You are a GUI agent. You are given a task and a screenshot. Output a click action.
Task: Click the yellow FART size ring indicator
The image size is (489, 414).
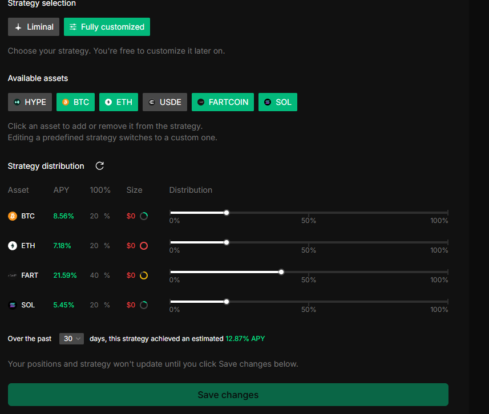click(144, 275)
